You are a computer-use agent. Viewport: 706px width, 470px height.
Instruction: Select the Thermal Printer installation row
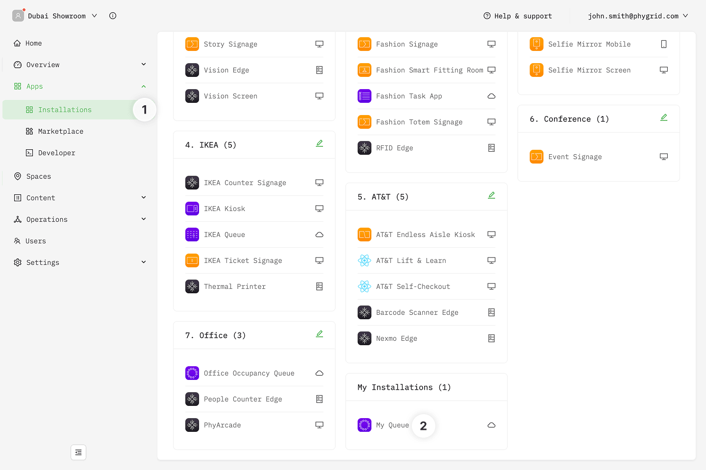point(235,286)
